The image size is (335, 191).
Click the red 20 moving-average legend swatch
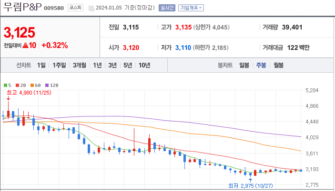tap(18, 86)
